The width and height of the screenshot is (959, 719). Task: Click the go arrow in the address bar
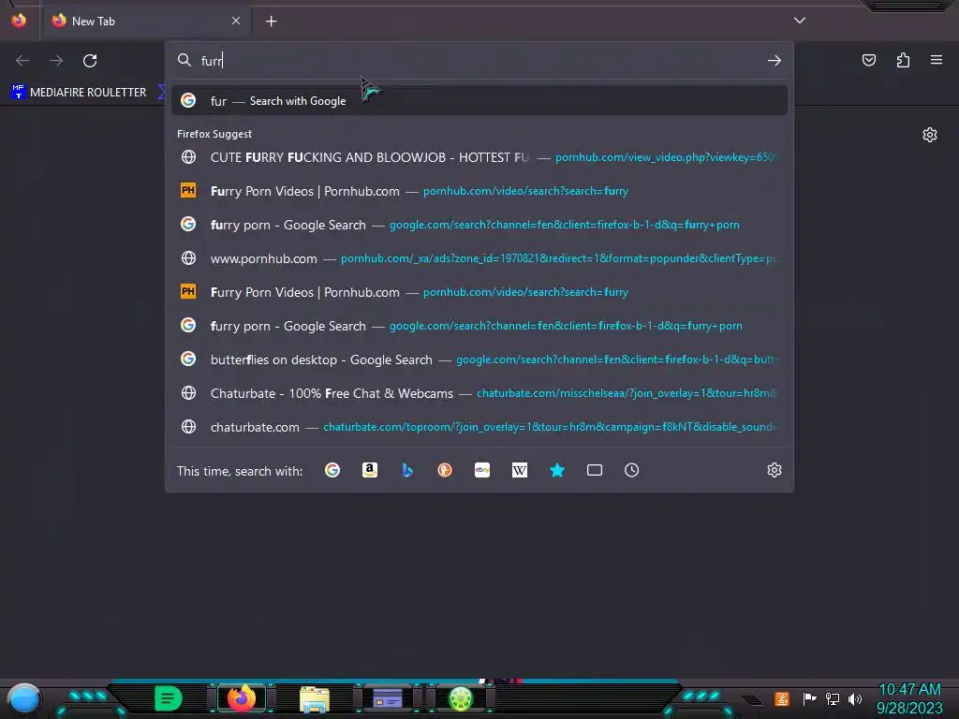(x=775, y=61)
